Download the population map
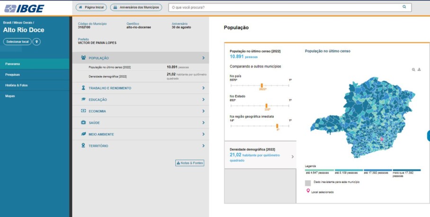430x217 pixels. coord(419,69)
